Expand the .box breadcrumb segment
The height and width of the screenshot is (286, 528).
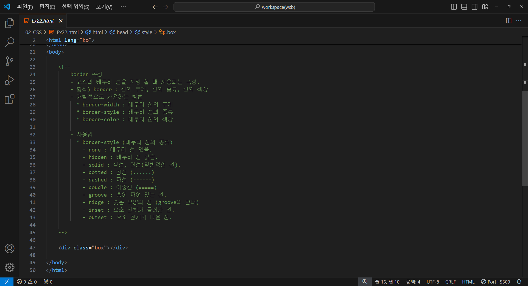(167, 32)
